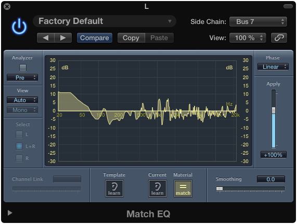Click the Material match button
The image size is (297, 224).
point(183,189)
